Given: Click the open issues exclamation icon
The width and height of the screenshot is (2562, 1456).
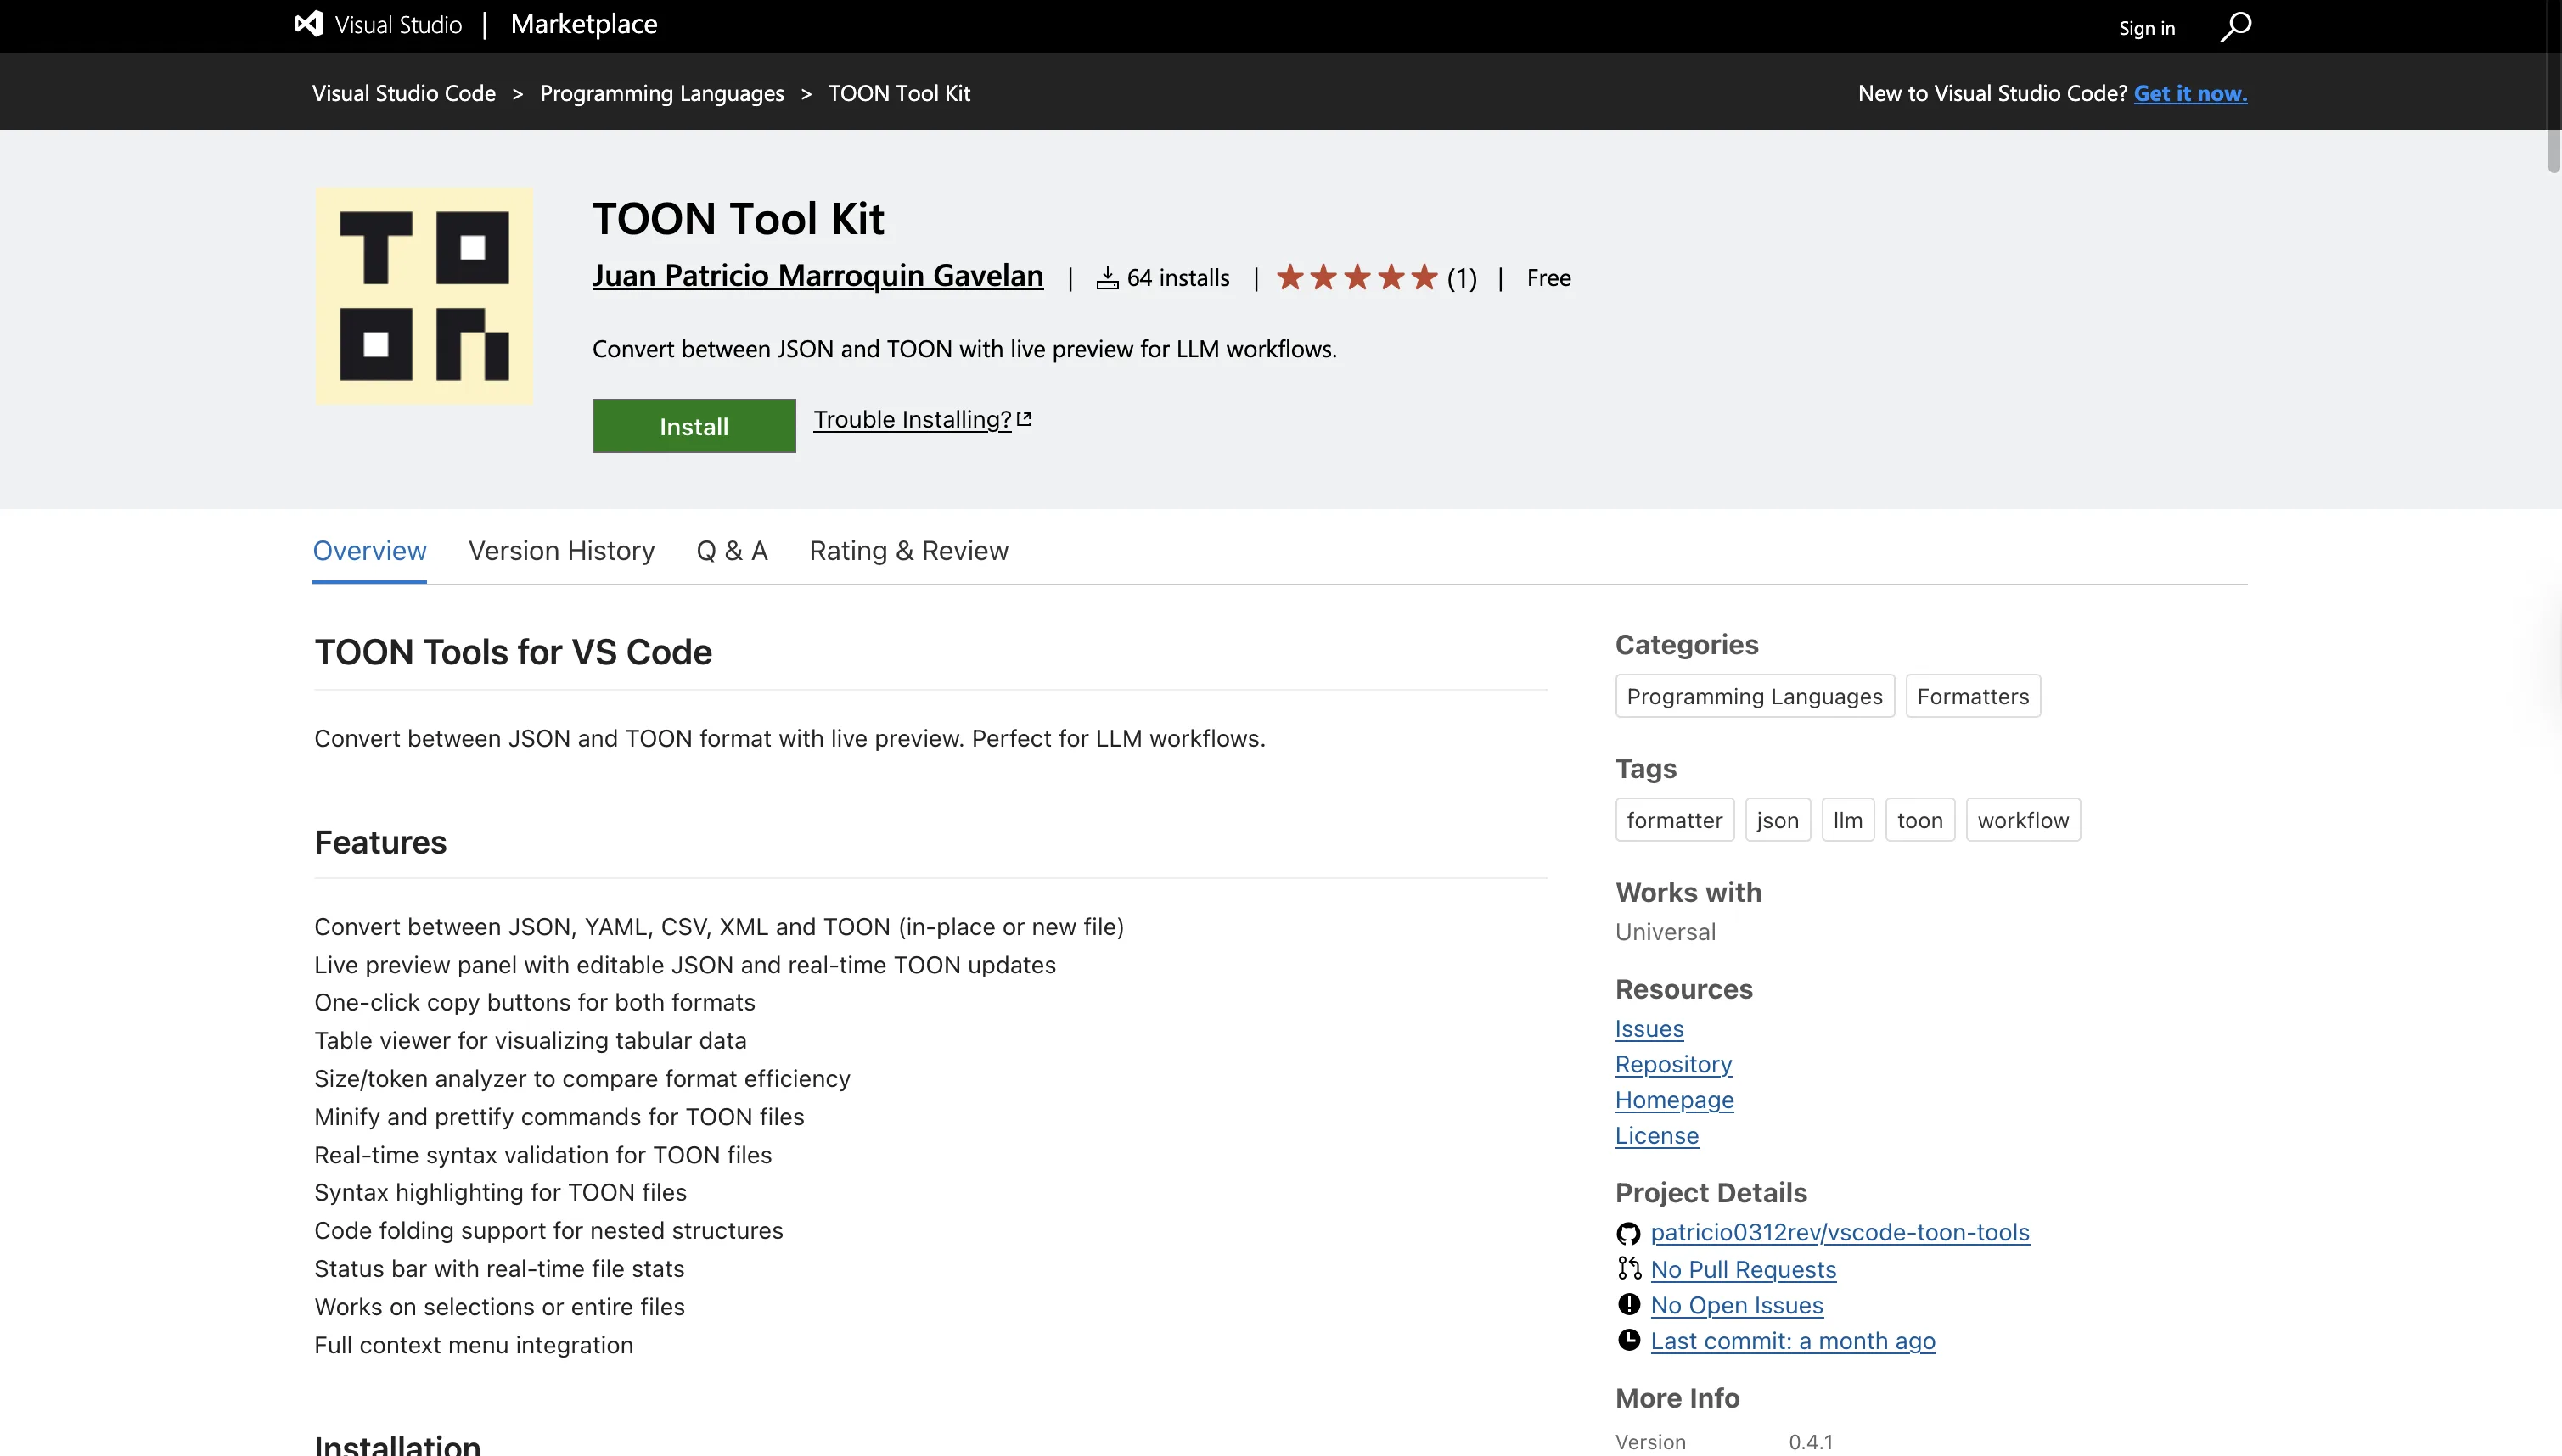Looking at the screenshot, I should [x=1629, y=1305].
